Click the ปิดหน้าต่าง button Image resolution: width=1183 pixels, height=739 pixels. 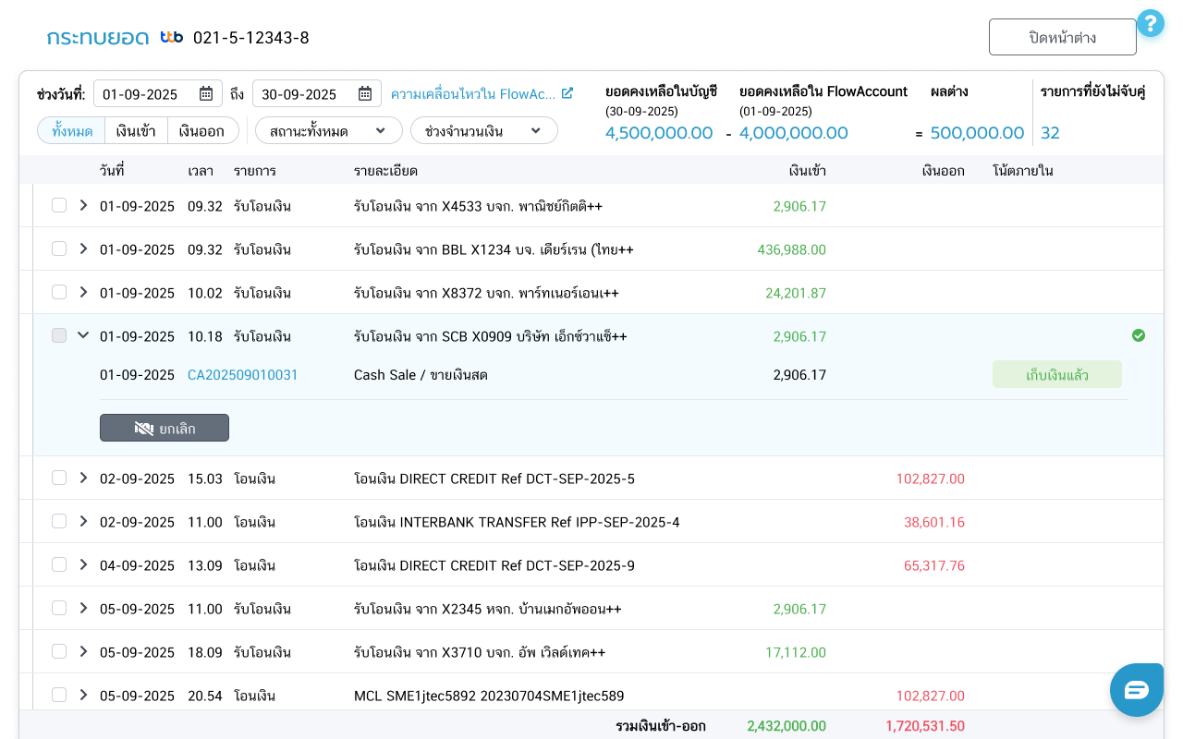click(x=1062, y=37)
